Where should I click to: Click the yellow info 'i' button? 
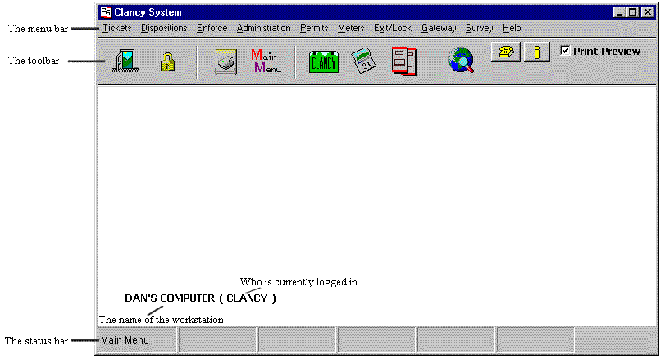(x=537, y=52)
